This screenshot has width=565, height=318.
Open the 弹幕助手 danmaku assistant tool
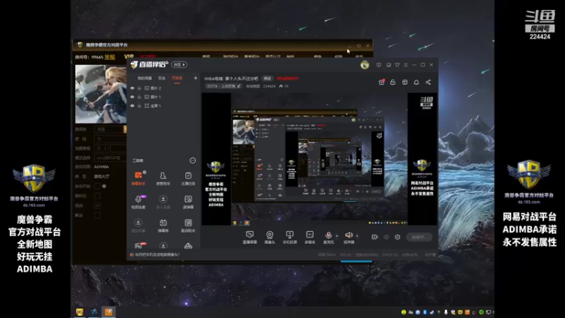138,178
